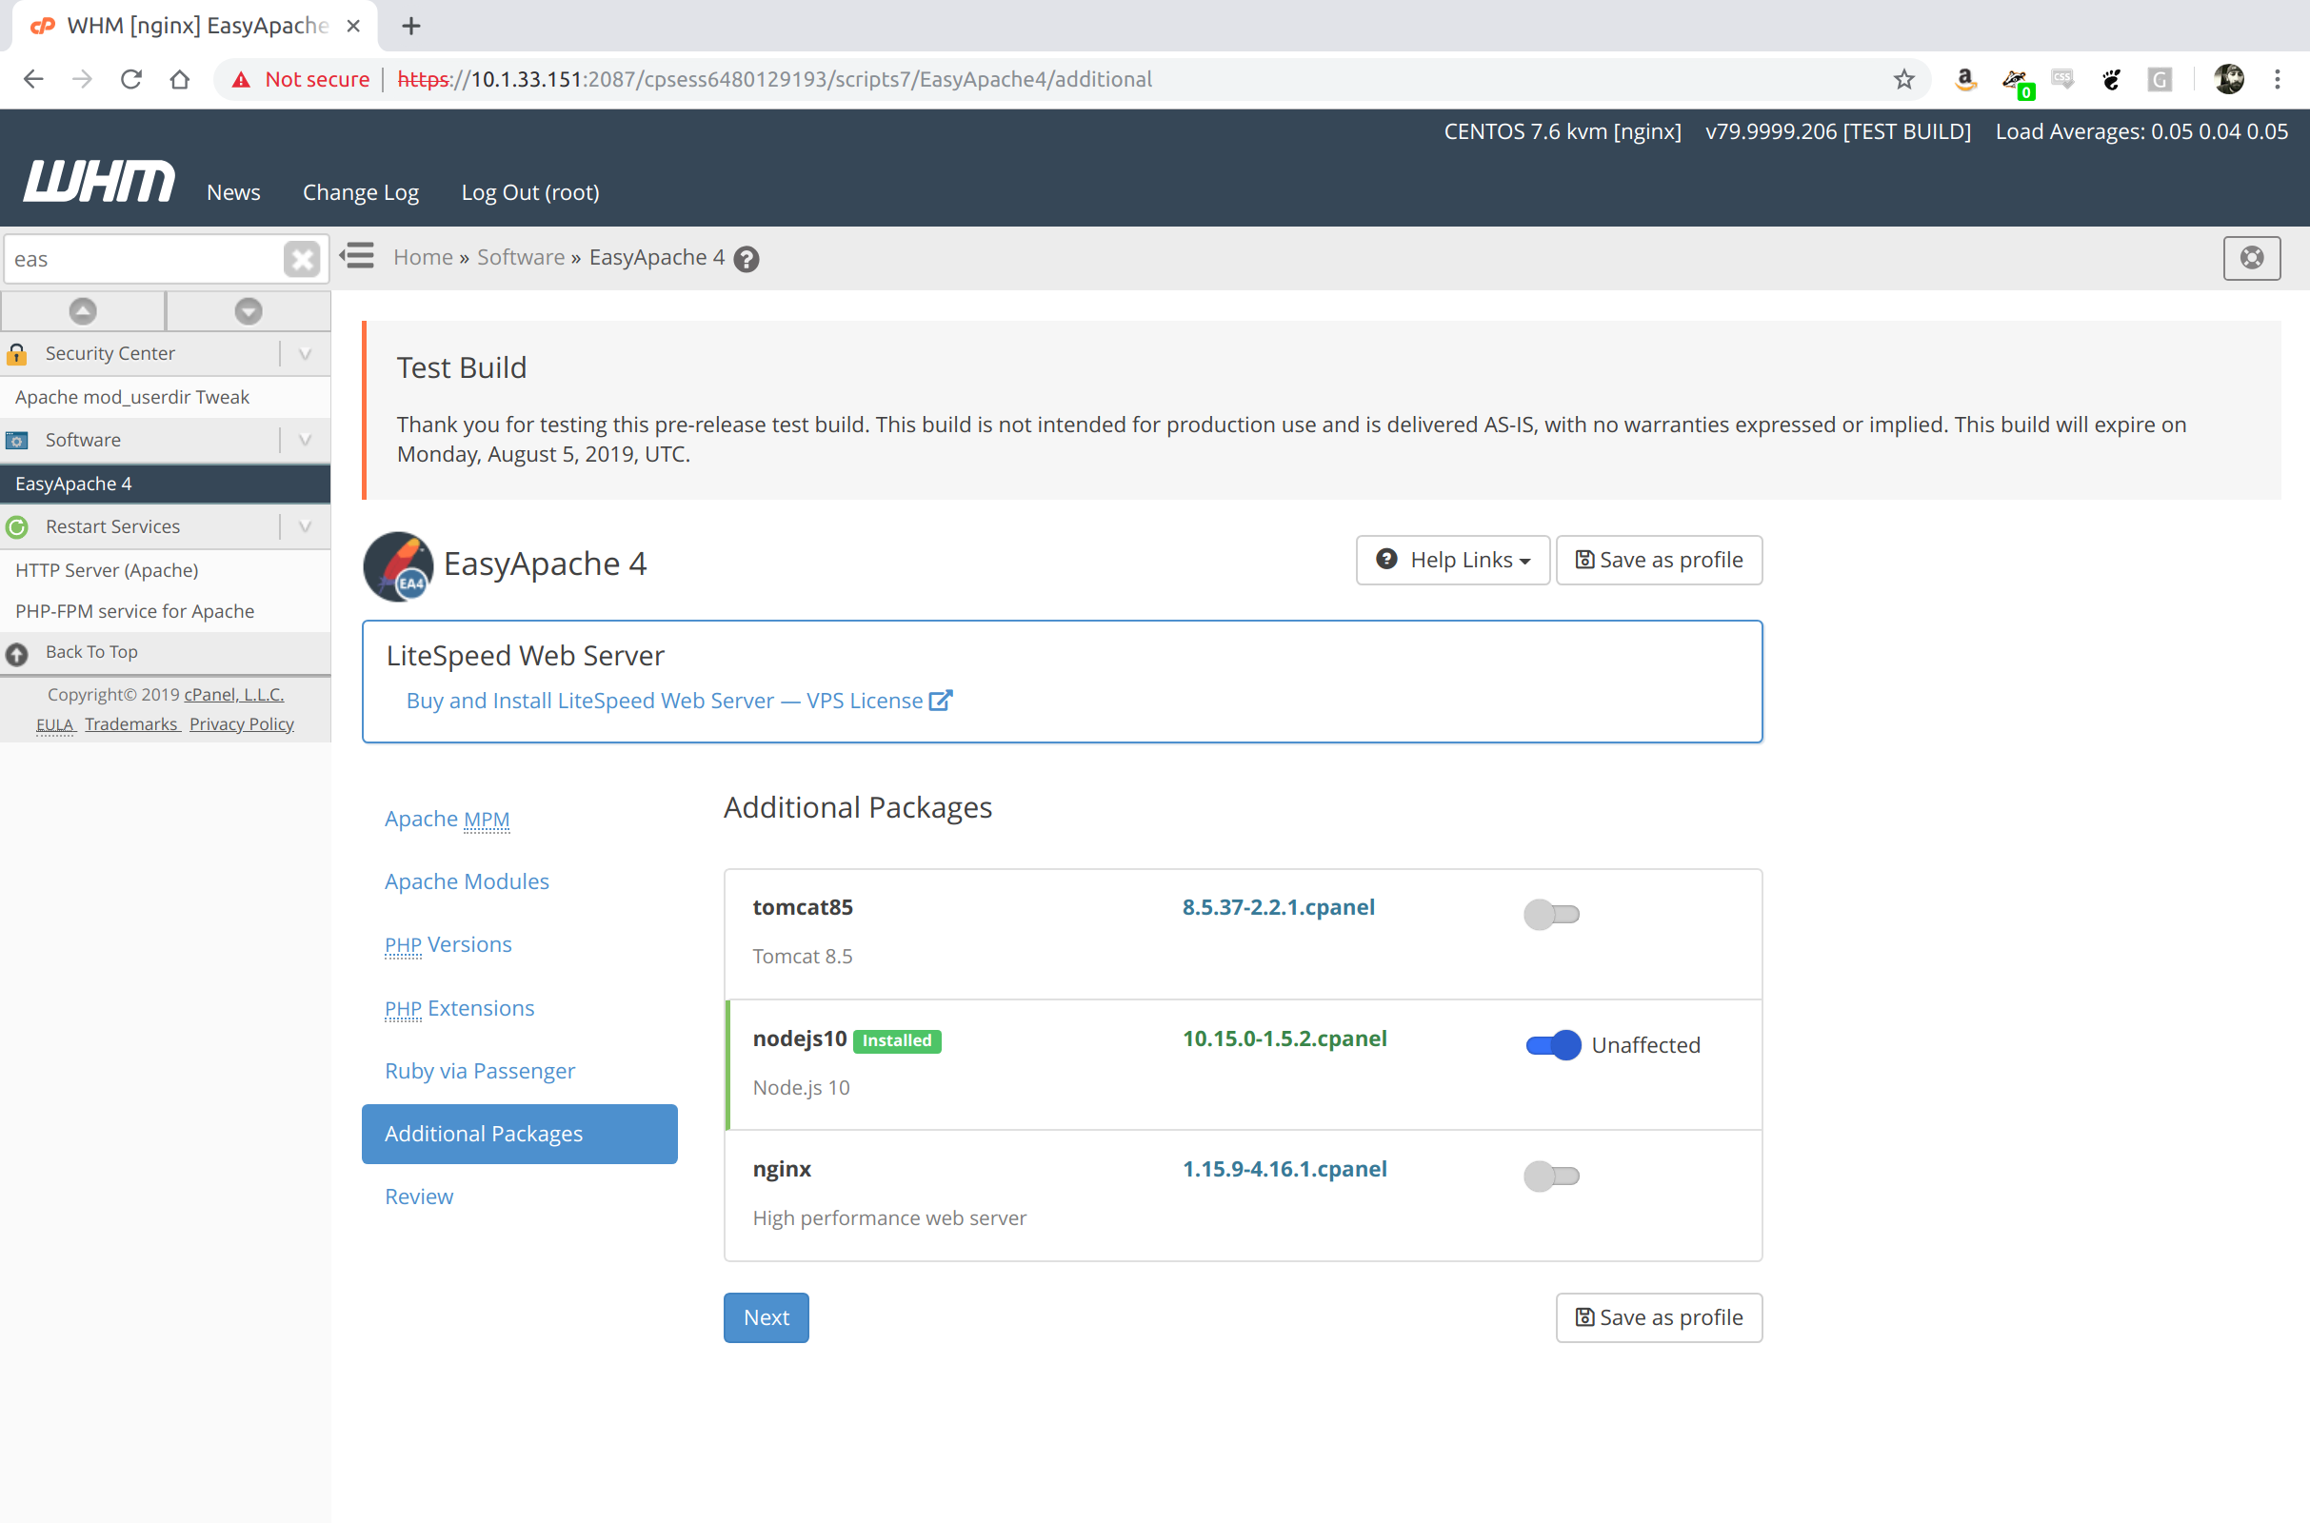2310x1523 pixels.
Task: Select the Additional Packages section
Action: [520, 1134]
